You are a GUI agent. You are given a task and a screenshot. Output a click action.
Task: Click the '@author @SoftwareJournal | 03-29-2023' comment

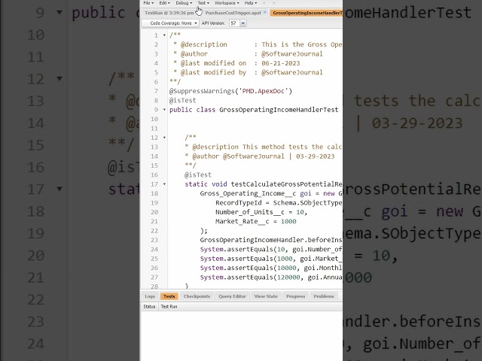[x=260, y=156]
